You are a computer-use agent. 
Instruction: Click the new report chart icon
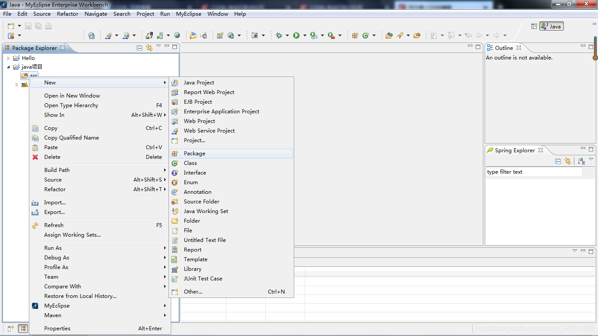point(220,35)
